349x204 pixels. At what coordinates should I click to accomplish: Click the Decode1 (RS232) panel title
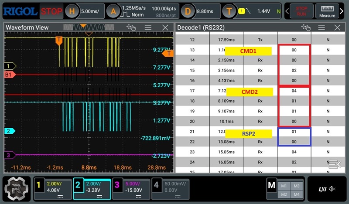point(201,27)
